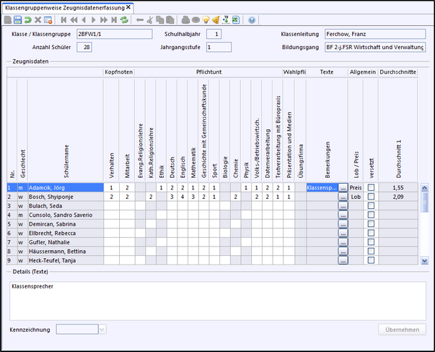Click into the Details (Texte) text area

tap(216, 299)
